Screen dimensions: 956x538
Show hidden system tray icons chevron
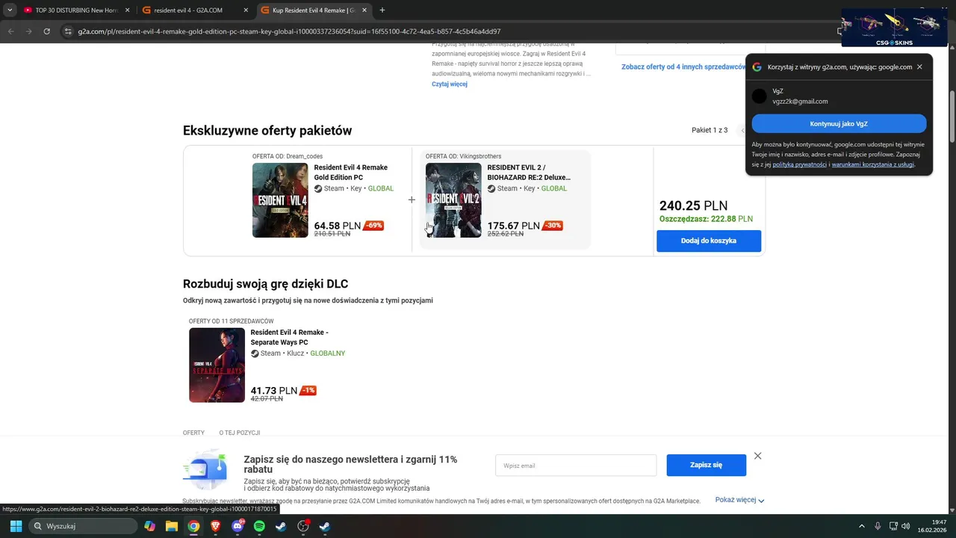pos(861,526)
